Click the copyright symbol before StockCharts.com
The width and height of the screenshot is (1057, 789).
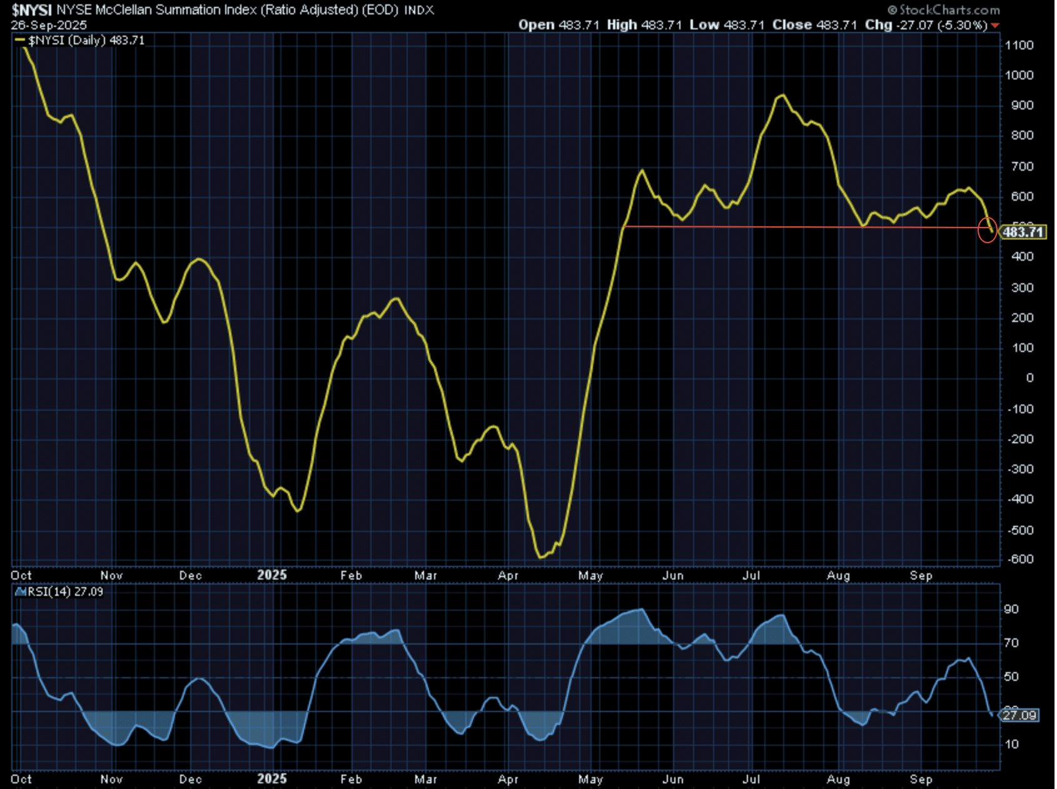point(893,10)
